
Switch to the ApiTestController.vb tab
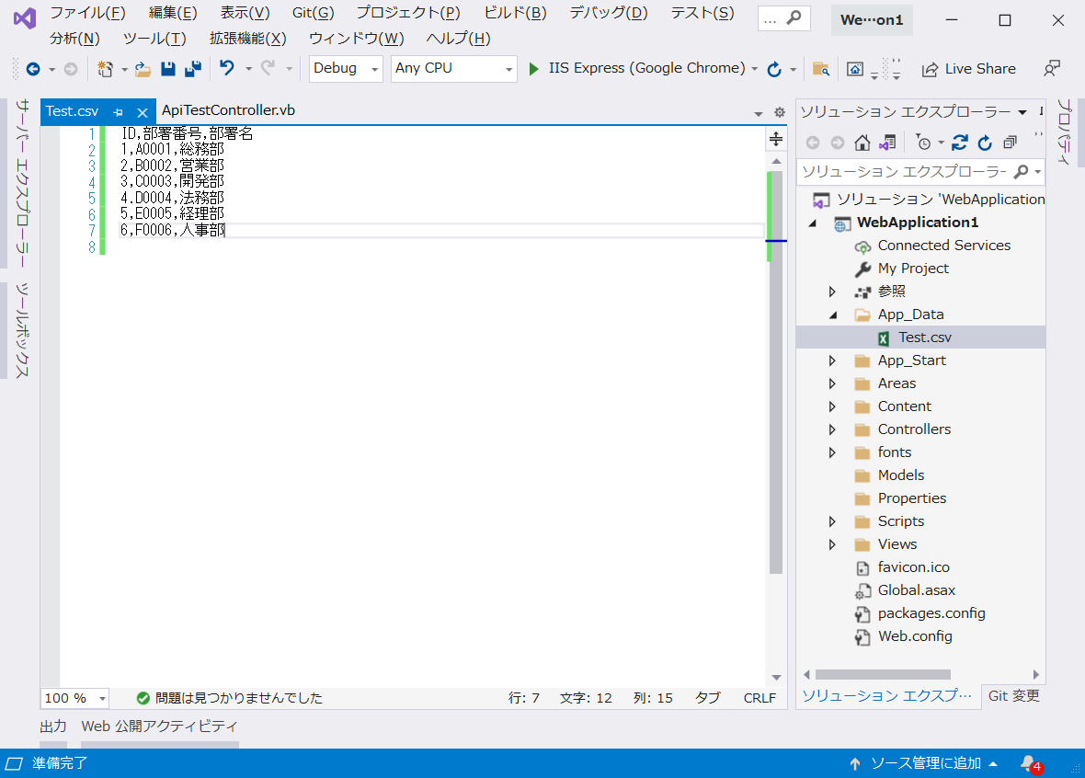pos(226,109)
